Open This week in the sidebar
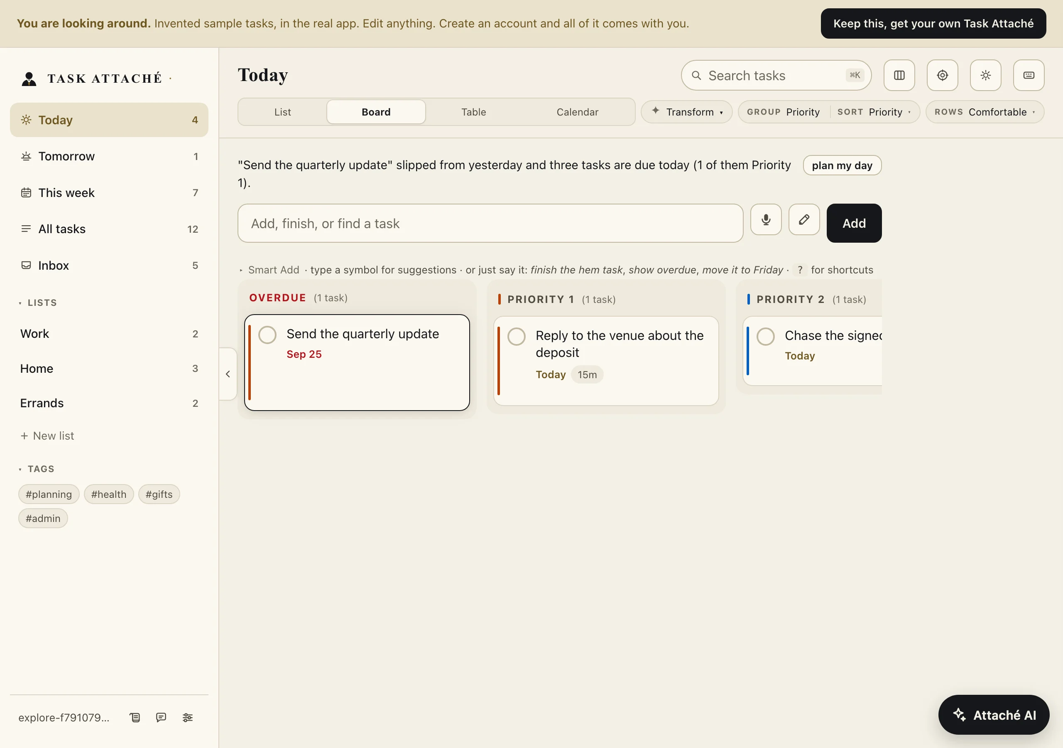Image resolution: width=1063 pixels, height=748 pixels. (109, 192)
